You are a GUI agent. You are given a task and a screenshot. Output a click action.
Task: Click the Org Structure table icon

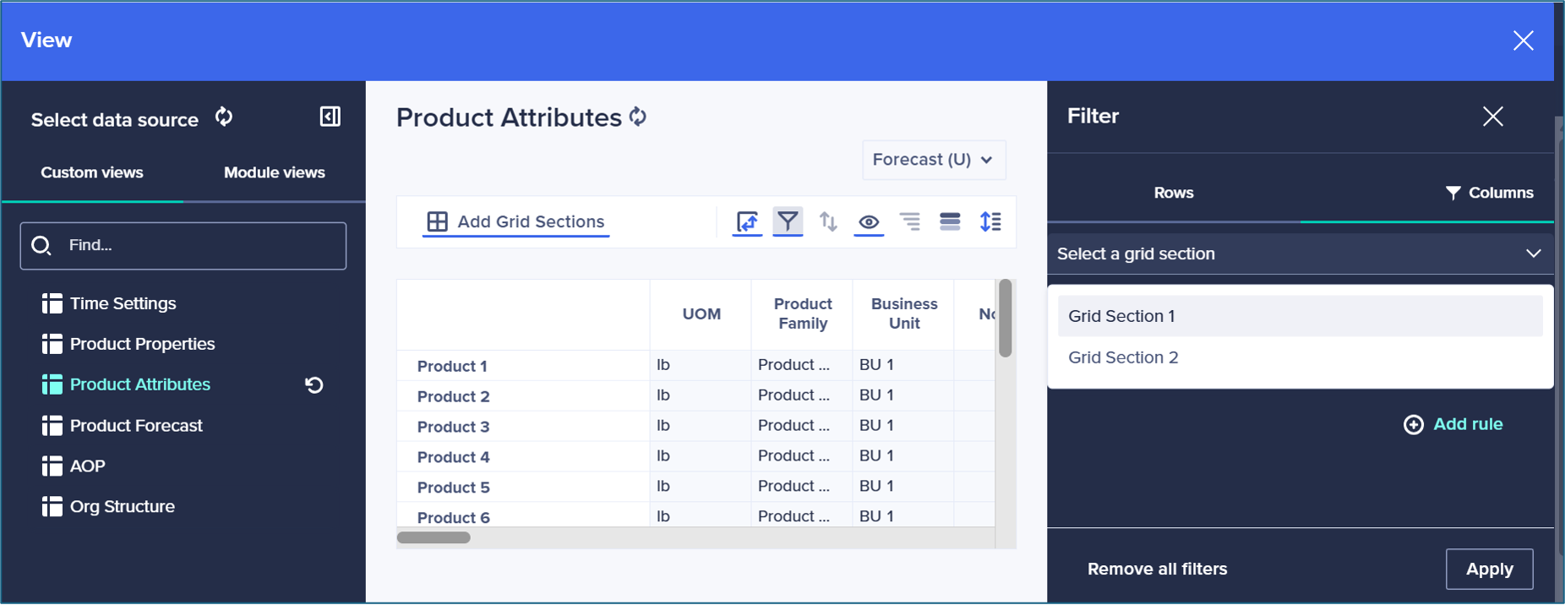pyautogui.click(x=52, y=506)
